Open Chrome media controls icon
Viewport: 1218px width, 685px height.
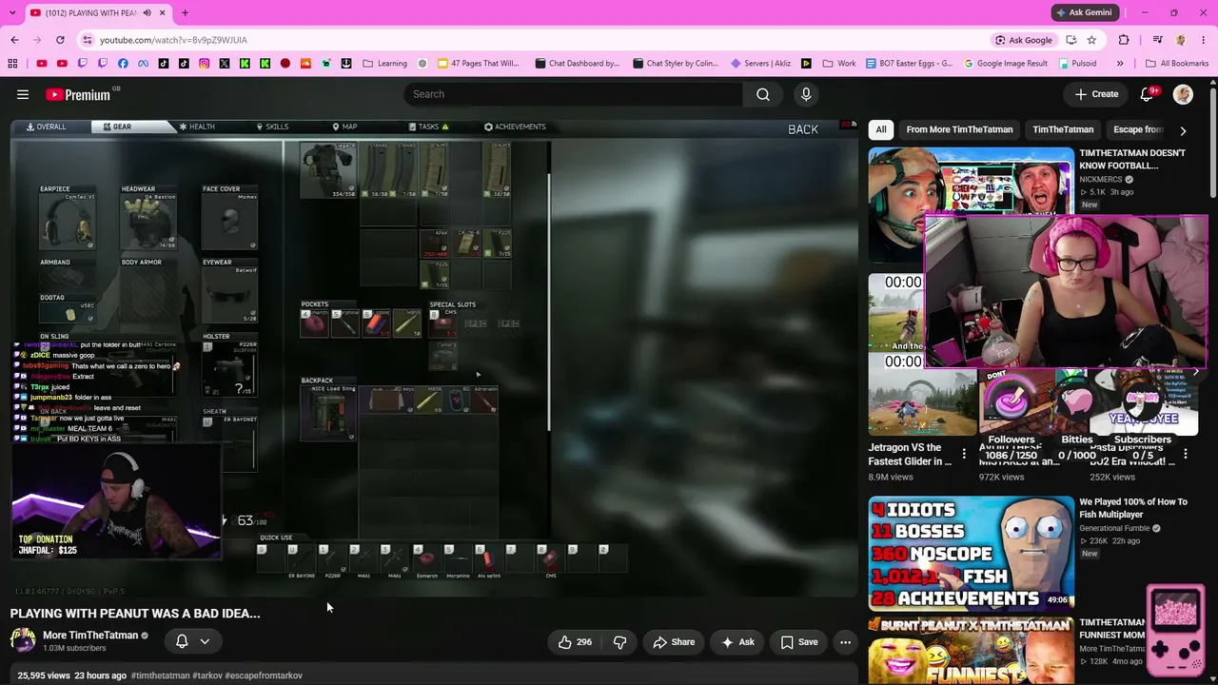[1157, 40]
